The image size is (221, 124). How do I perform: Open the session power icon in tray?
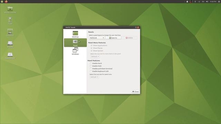219,1
